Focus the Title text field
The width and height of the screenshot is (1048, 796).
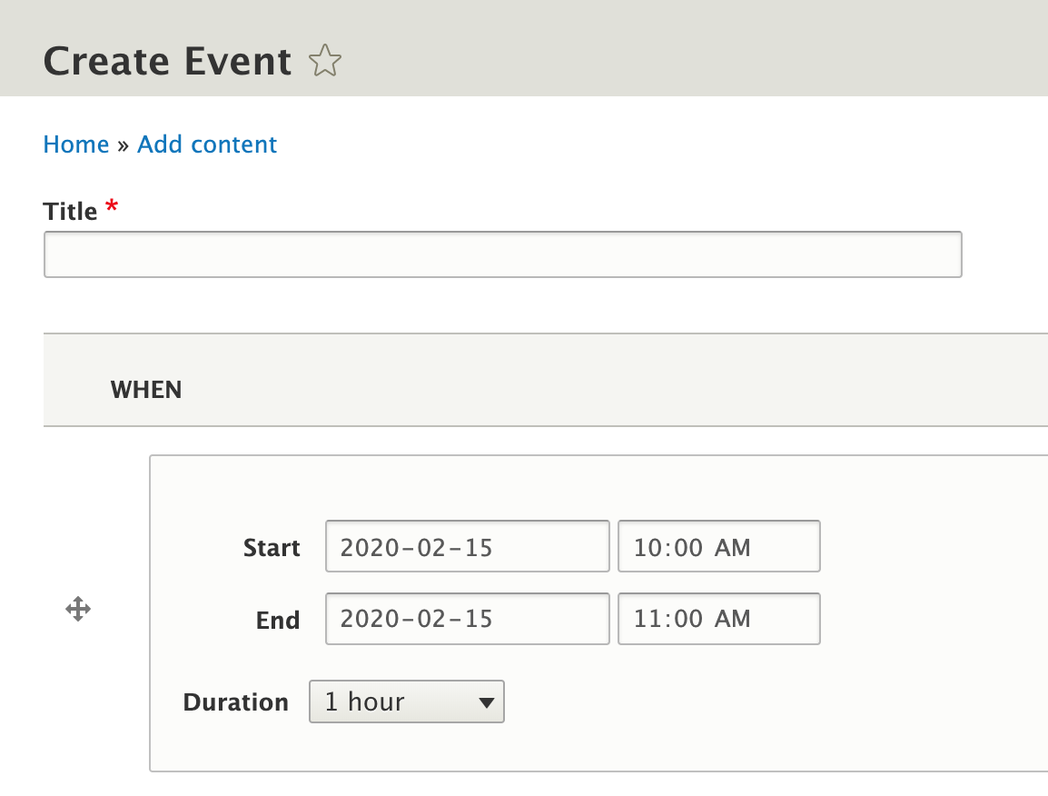(502, 254)
